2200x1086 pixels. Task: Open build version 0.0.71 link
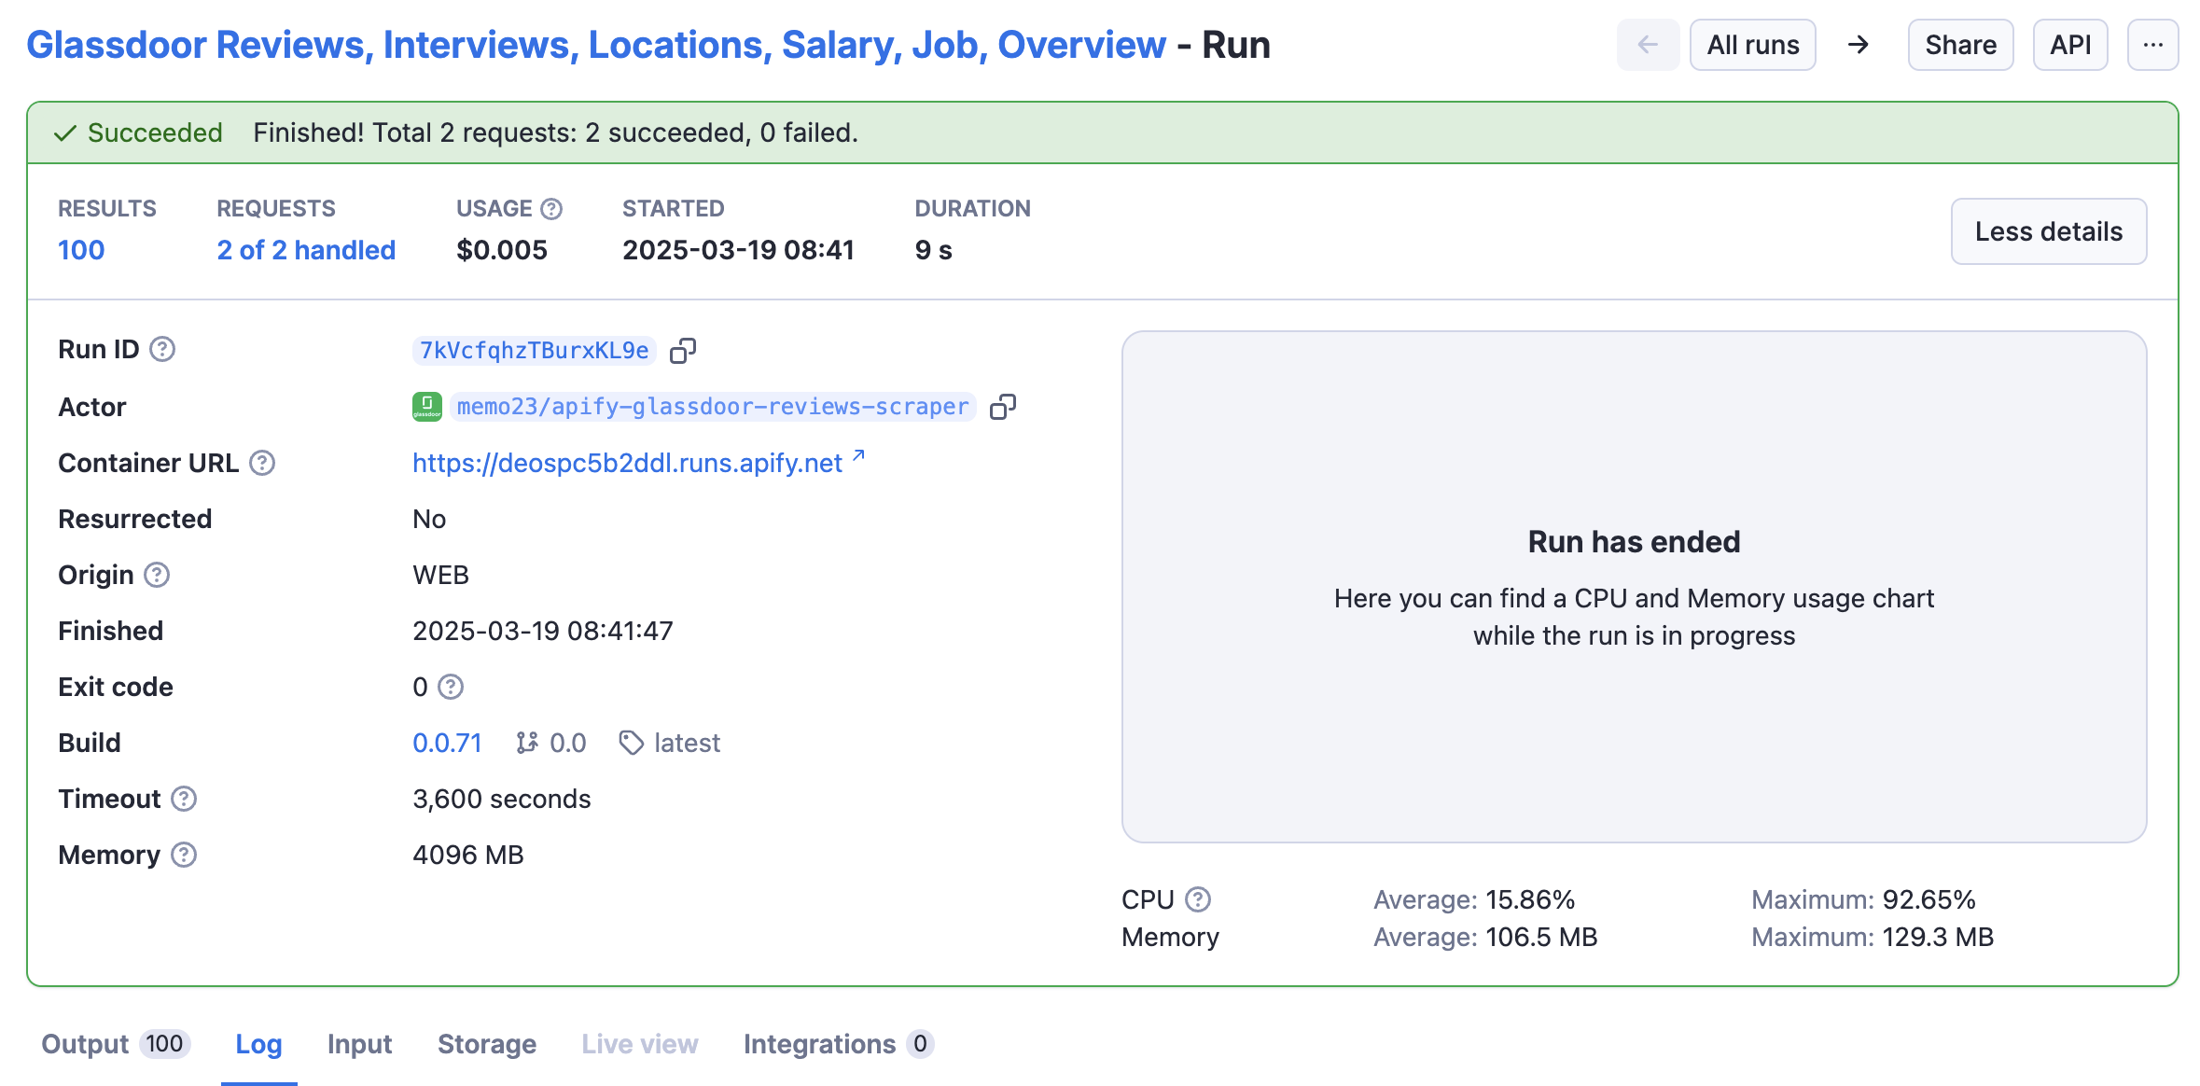[x=447, y=743]
